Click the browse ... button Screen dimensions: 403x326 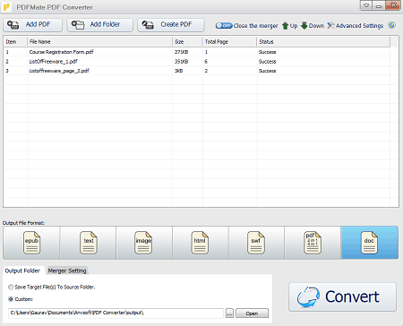[229, 313]
